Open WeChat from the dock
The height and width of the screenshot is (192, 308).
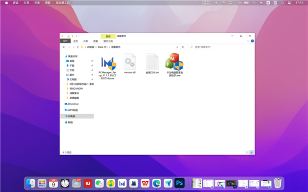99,183
